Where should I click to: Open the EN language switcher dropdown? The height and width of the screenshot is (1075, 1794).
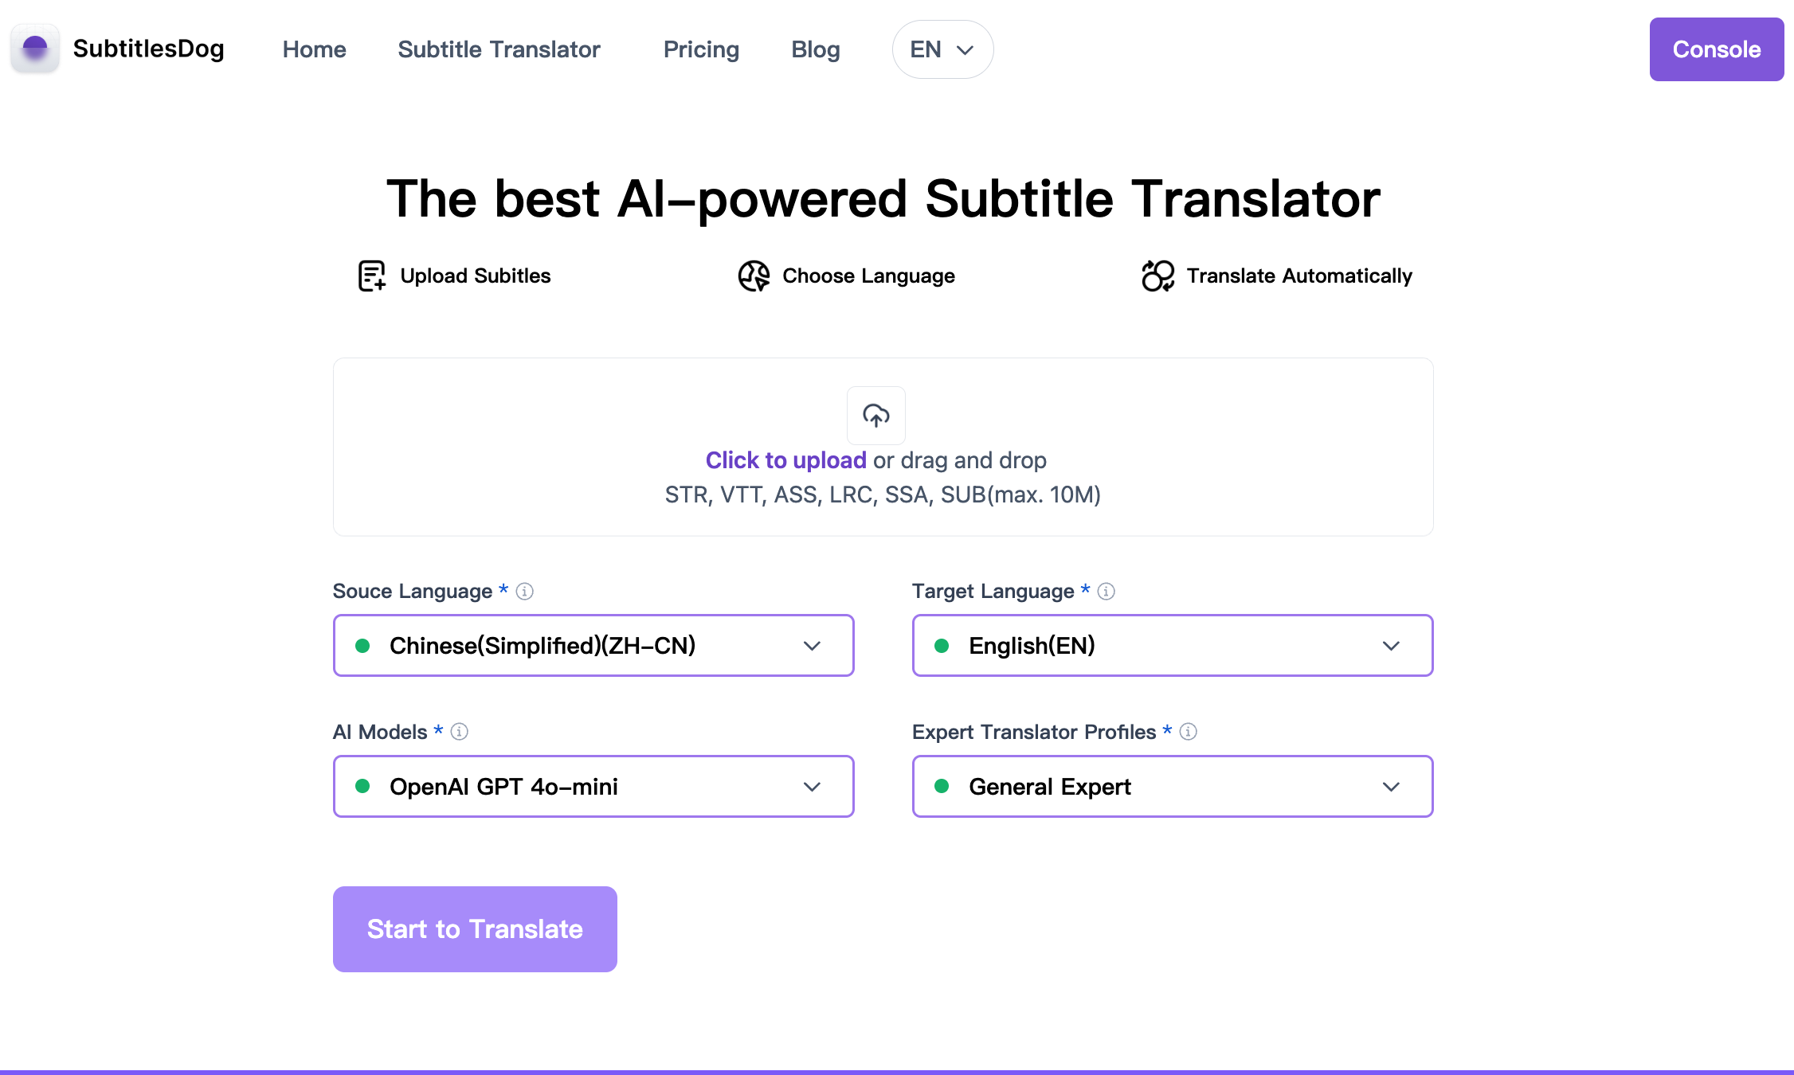click(x=942, y=49)
